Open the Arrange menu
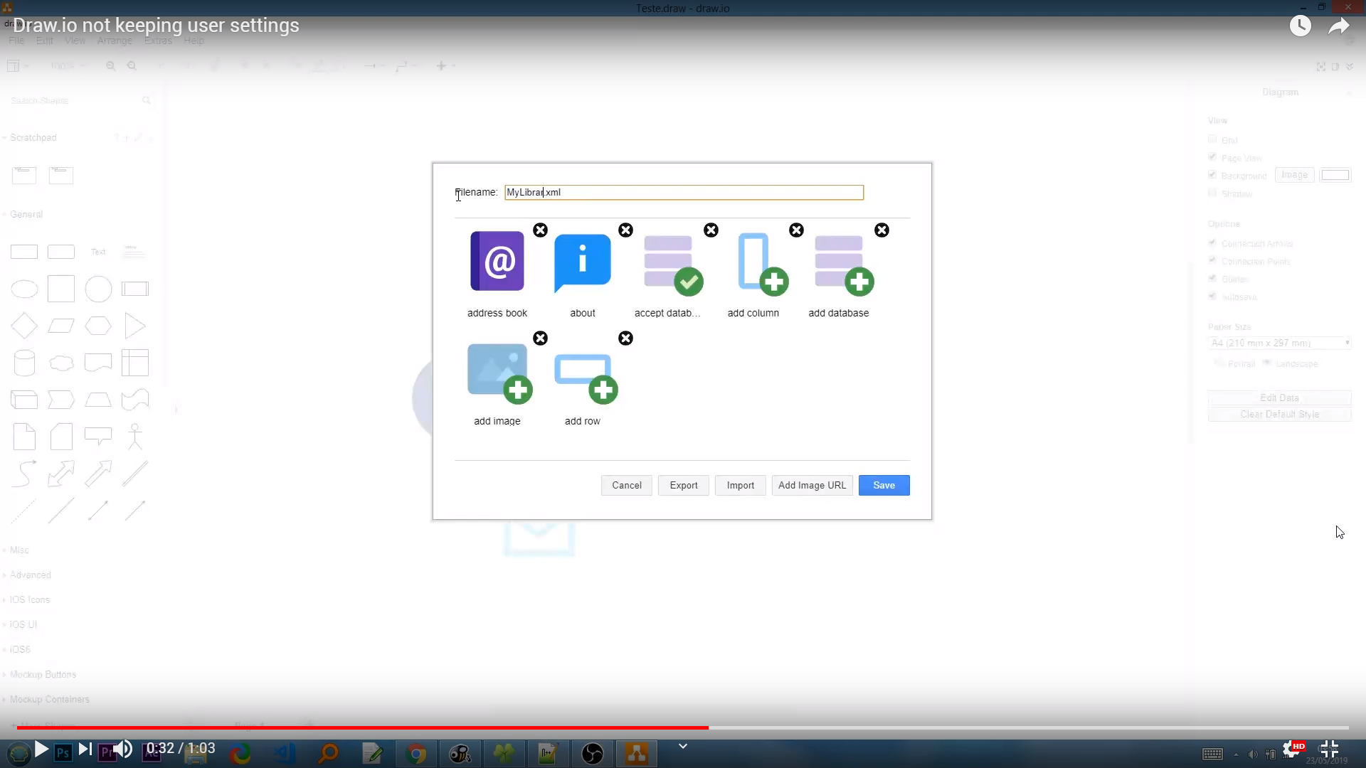 114,41
